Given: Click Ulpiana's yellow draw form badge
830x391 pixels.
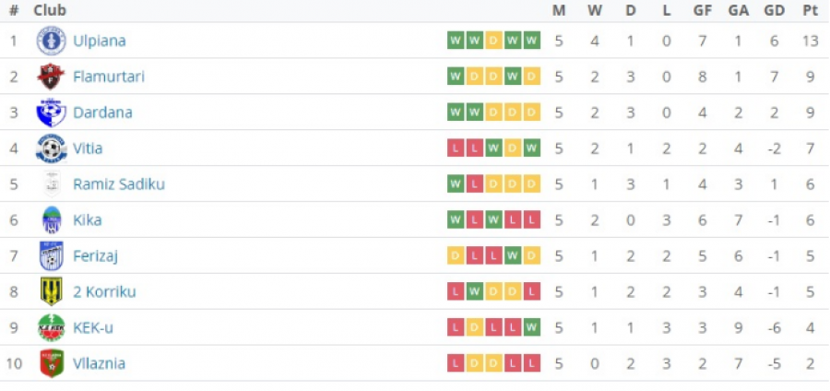Looking at the screenshot, I should (494, 41).
